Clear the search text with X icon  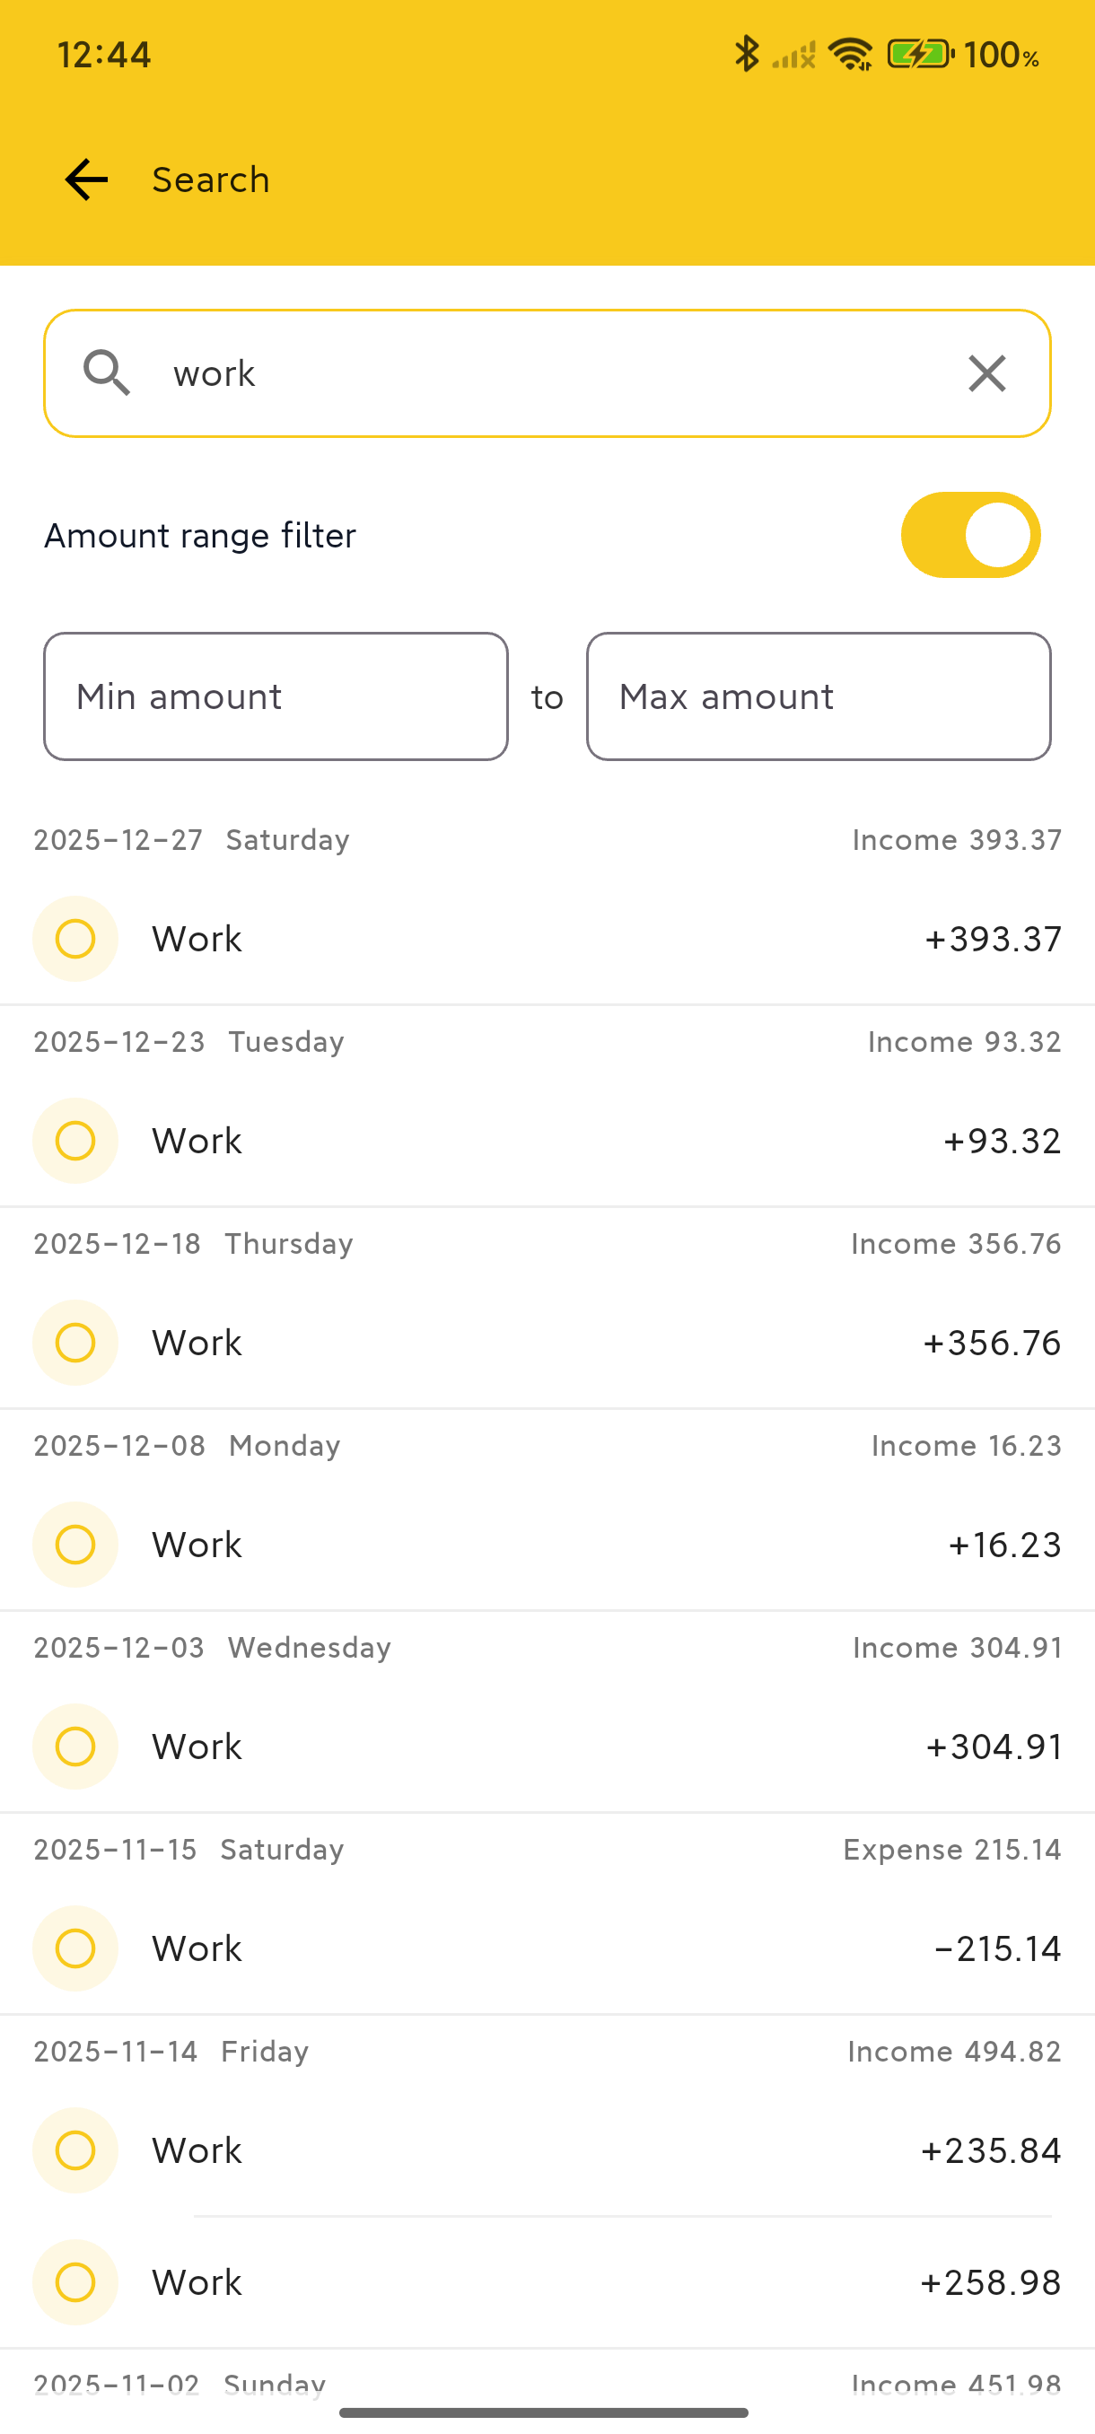point(986,373)
